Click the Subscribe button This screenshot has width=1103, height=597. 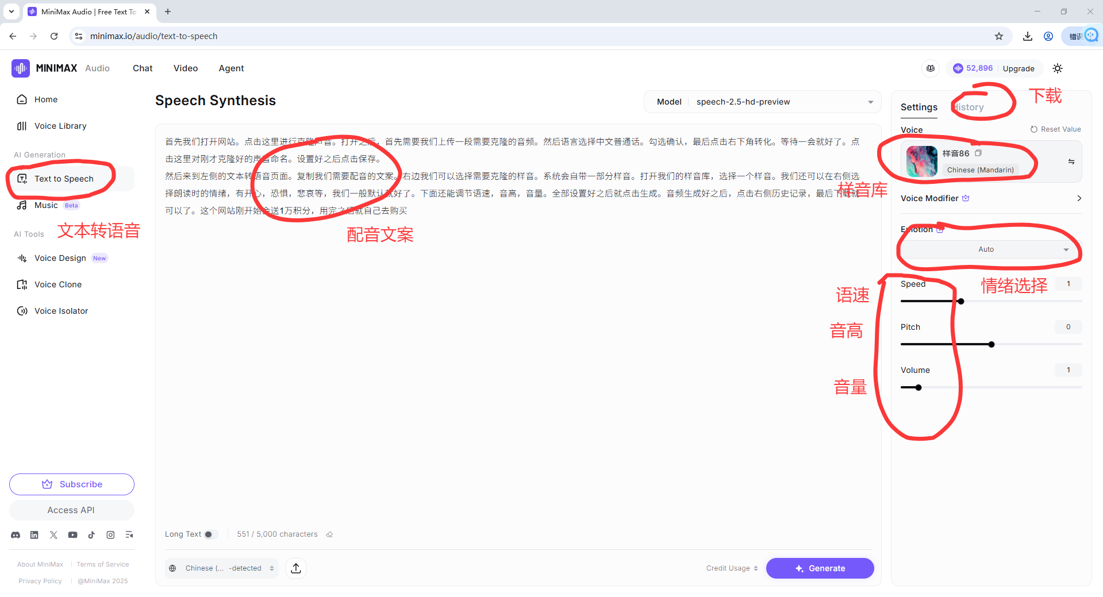(72, 484)
